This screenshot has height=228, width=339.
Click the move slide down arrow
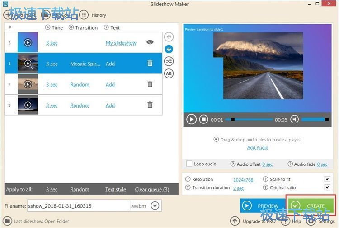(169, 49)
